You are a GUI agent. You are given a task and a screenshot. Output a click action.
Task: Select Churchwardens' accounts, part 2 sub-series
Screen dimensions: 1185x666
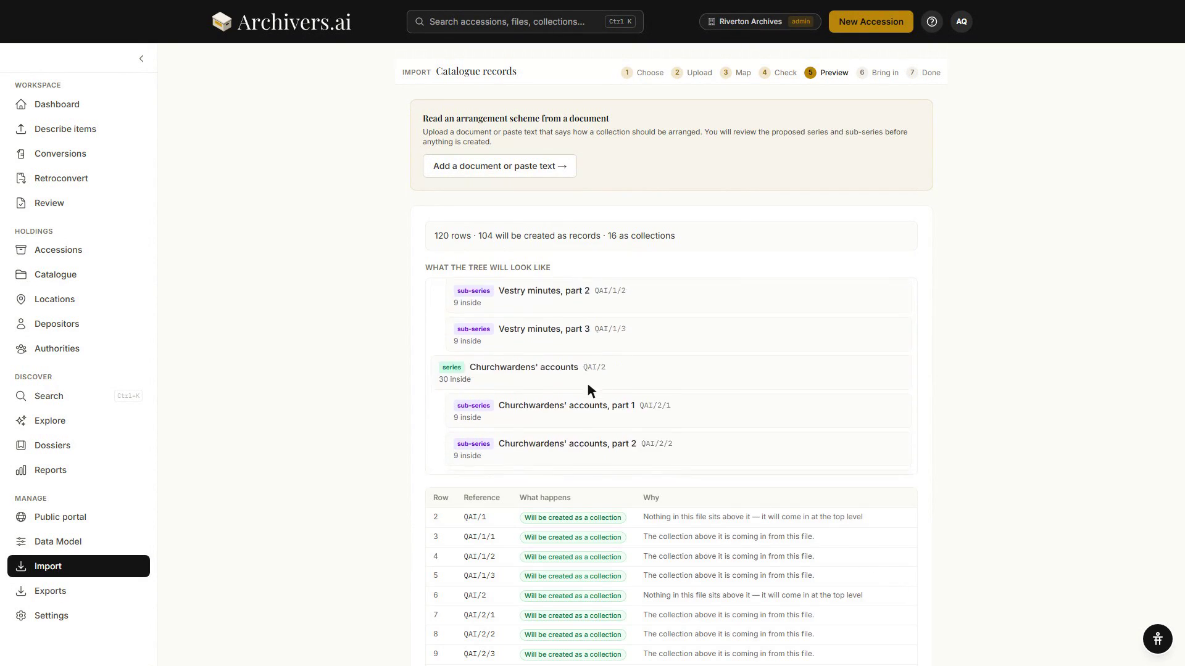click(x=678, y=449)
